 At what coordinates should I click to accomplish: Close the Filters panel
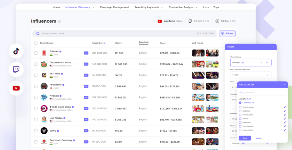(x=273, y=47)
